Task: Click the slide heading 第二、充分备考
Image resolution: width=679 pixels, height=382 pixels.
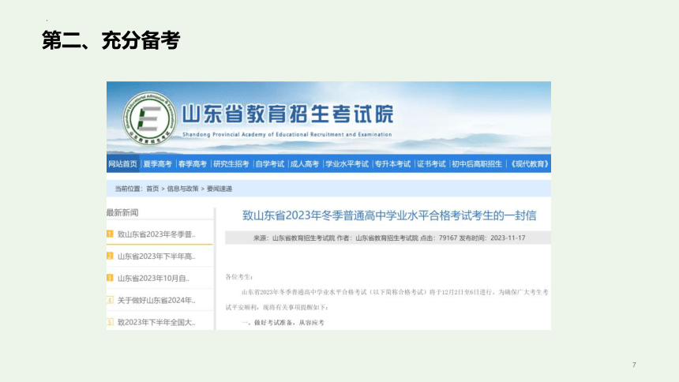Action: click(x=111, y=40)
